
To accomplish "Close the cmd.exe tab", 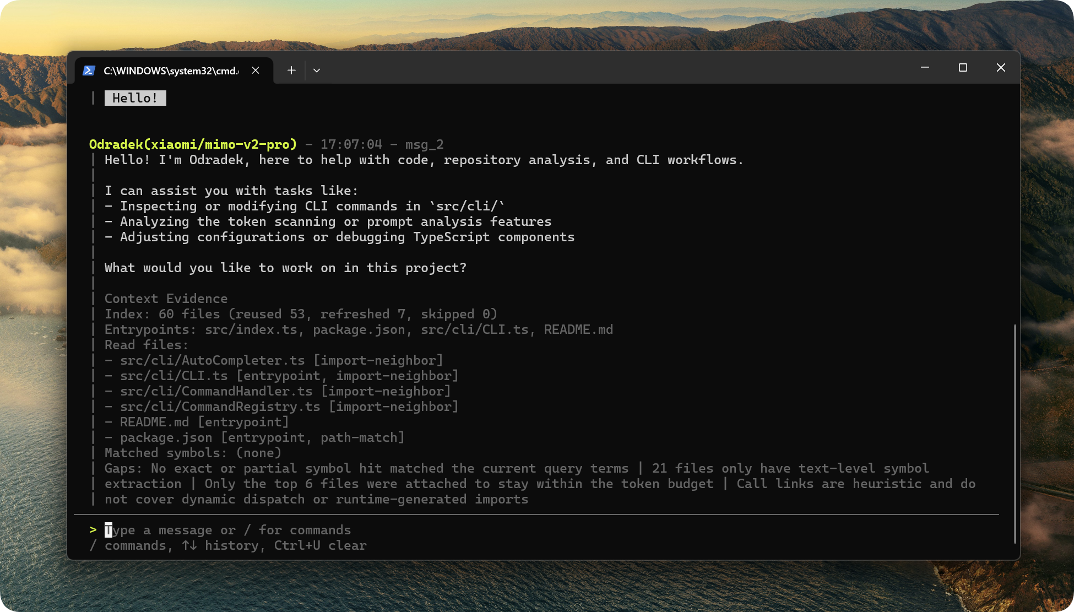I will 256,71.
